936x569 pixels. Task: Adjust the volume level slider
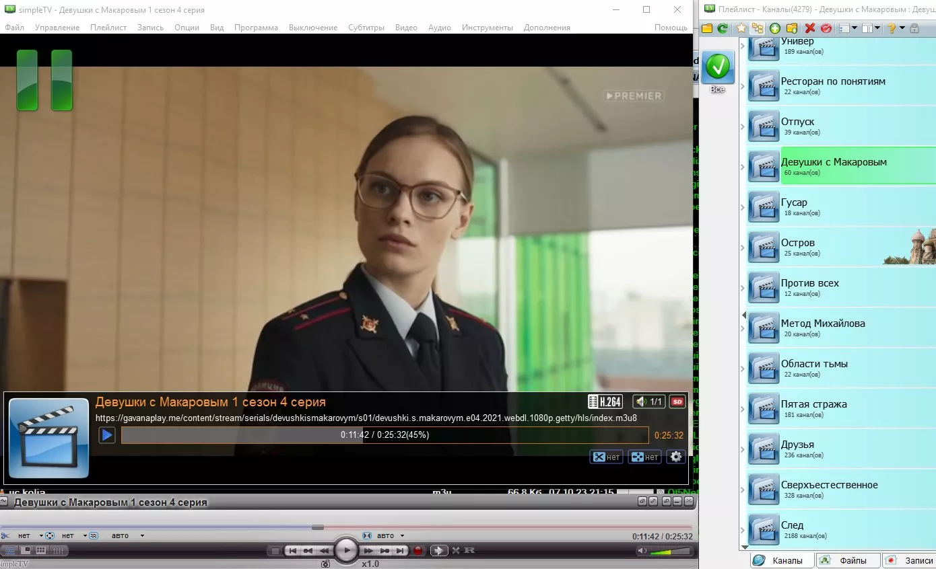[671, 552]
